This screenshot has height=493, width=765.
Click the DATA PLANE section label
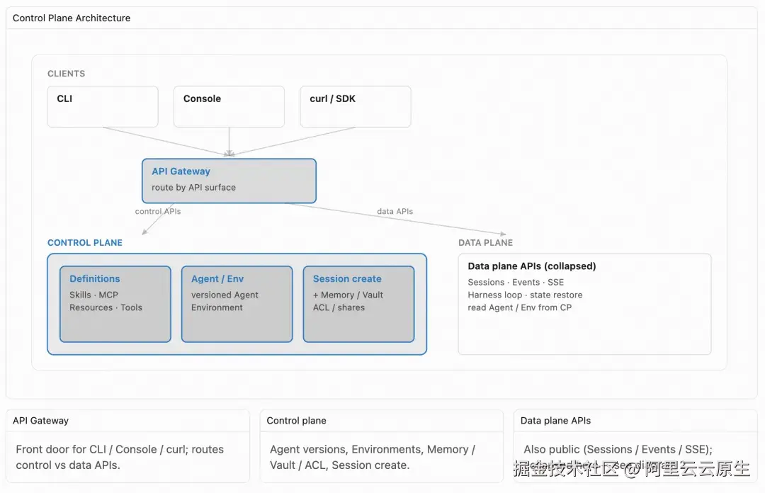485,242
